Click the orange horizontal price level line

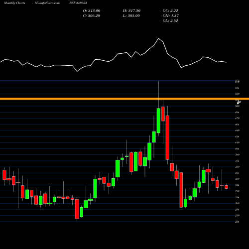tap(124, 99)
